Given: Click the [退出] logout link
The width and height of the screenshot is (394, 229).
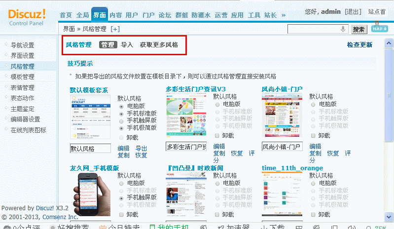Looking at the screenshot, I should pos(353,11).
